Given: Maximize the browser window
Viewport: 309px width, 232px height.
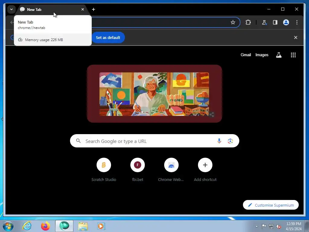Looking at the screenshot, I should point(282,9).
